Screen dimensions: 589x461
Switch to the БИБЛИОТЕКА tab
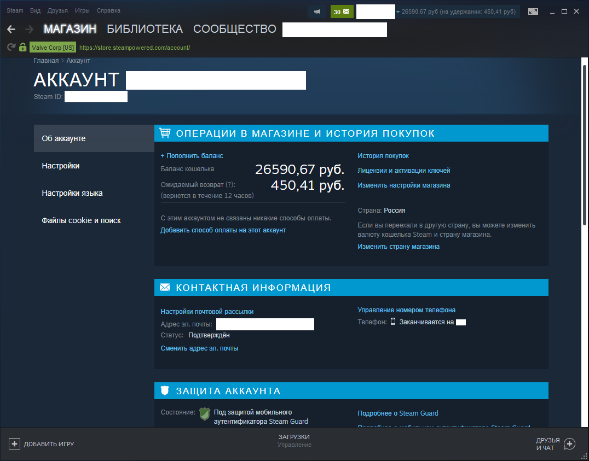pos(145,29)
